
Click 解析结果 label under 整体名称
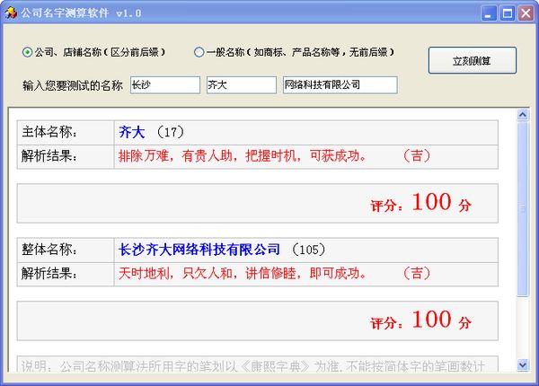click(x=49, y=274)
